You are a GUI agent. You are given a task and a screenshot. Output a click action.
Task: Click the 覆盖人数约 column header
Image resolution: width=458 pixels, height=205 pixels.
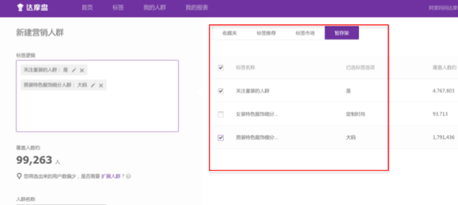(444, 68)
